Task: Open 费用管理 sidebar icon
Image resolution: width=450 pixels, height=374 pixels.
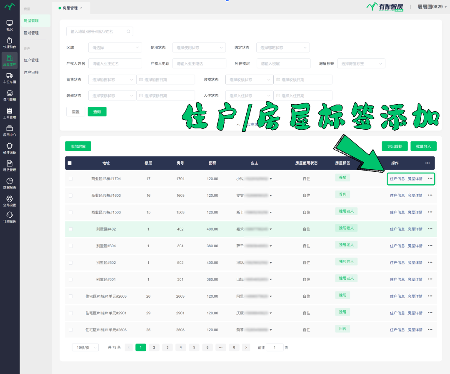Action: pos(10,95)
